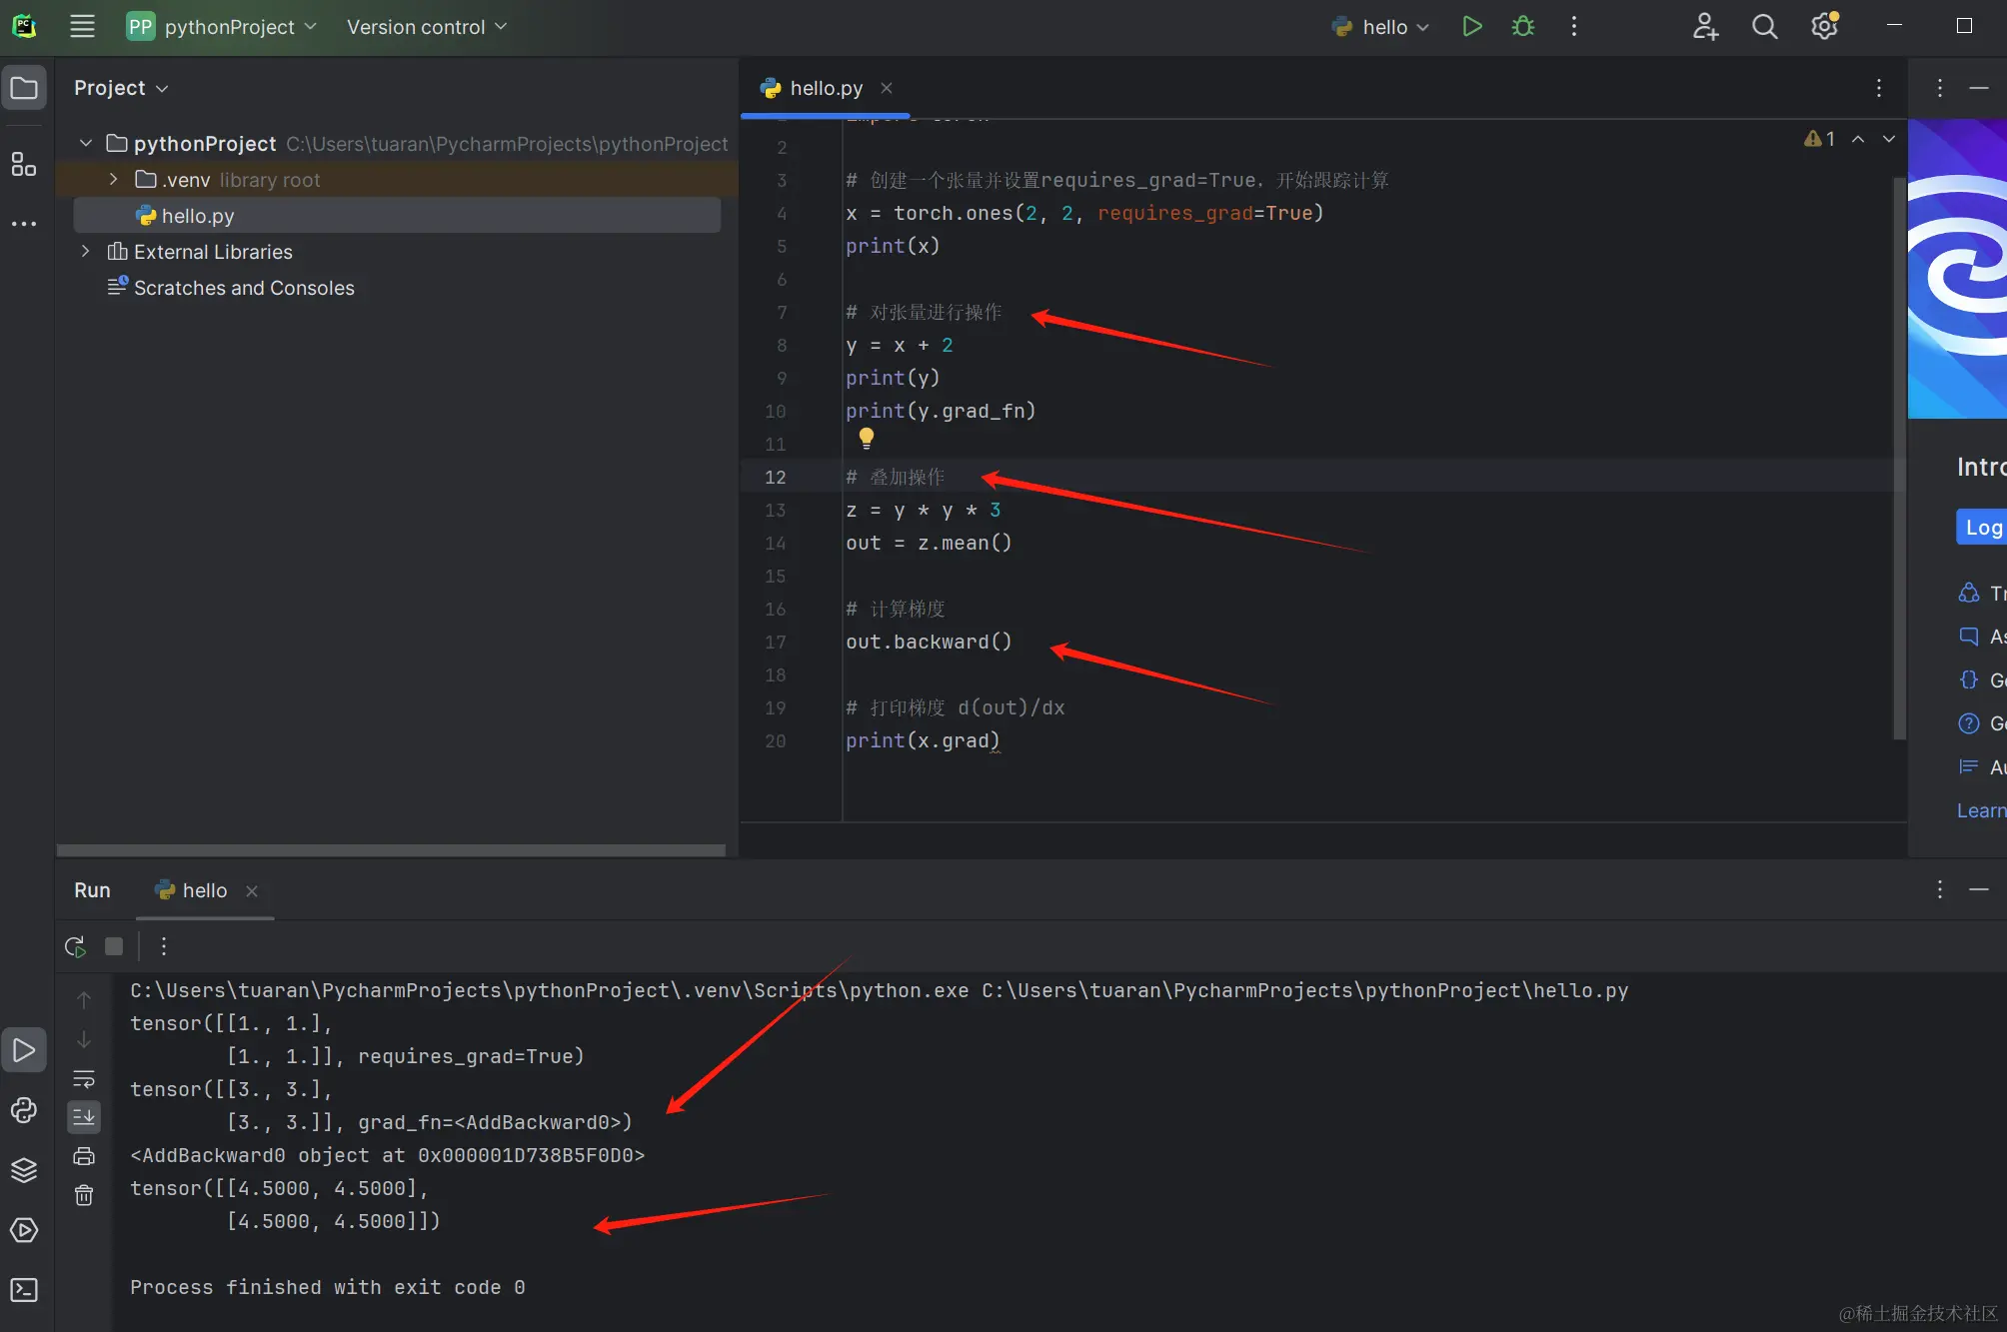Screen dimensions: 2007x1332
Task: Open the Code With Me user icon
Action: (1705, 27)
